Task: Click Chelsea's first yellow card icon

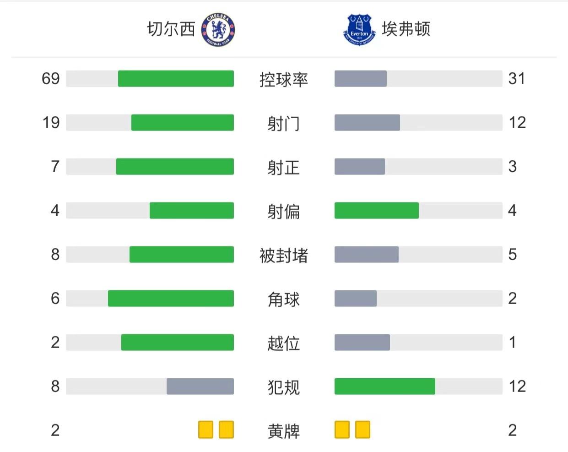Action: pyautogui.click(x=206, y=430)
